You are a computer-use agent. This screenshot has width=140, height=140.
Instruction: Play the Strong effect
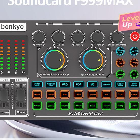click(x=120, y=106)
